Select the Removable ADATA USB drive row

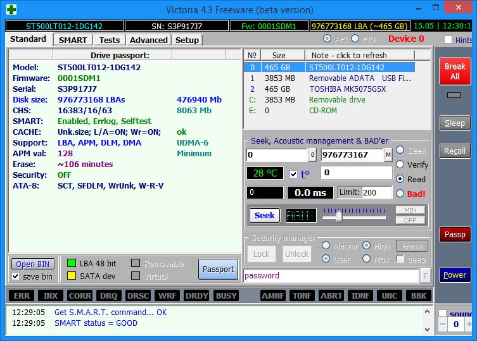click(329, 78)
